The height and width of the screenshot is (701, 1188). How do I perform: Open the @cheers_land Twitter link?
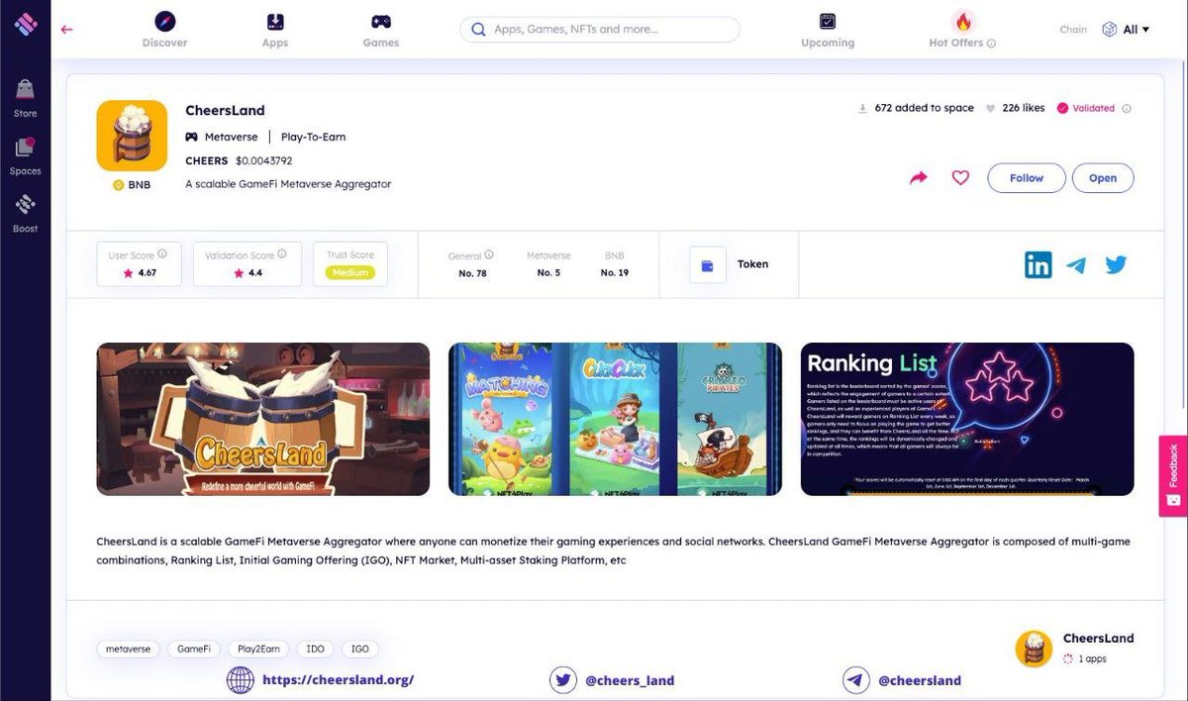[630, 680]
